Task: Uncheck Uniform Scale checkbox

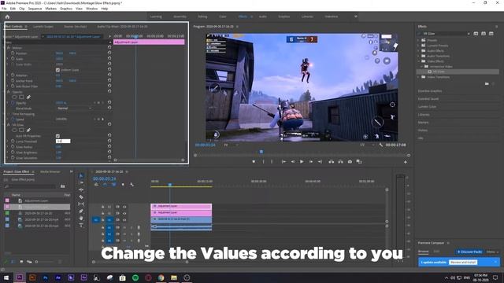Action: tap(57, 70)
